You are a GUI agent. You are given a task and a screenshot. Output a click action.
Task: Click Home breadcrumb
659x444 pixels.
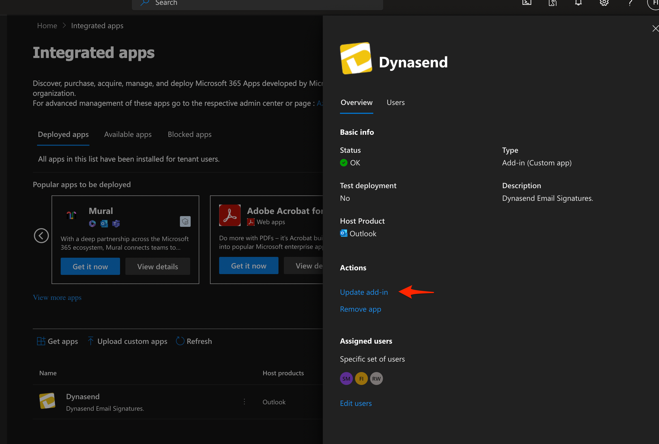(x=47, y=26)
